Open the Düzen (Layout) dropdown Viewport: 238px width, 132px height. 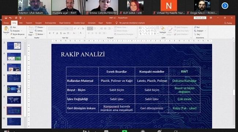(40, 27)
